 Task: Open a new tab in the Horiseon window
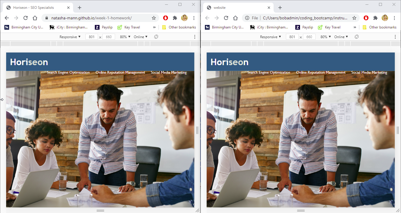pos(80,8)
